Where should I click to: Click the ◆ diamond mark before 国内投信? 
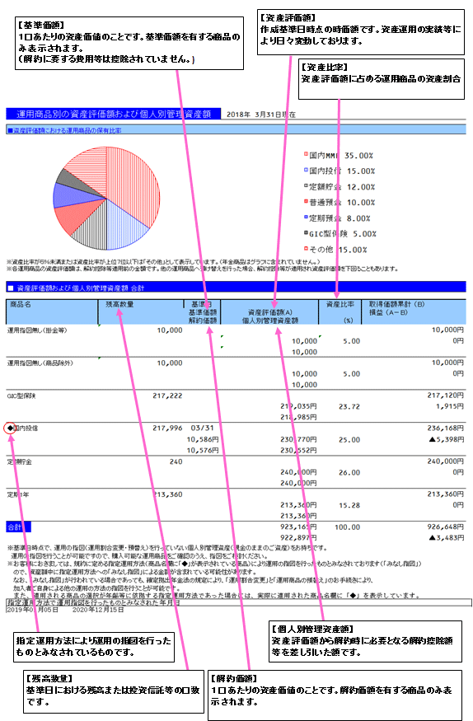(10, 428)
